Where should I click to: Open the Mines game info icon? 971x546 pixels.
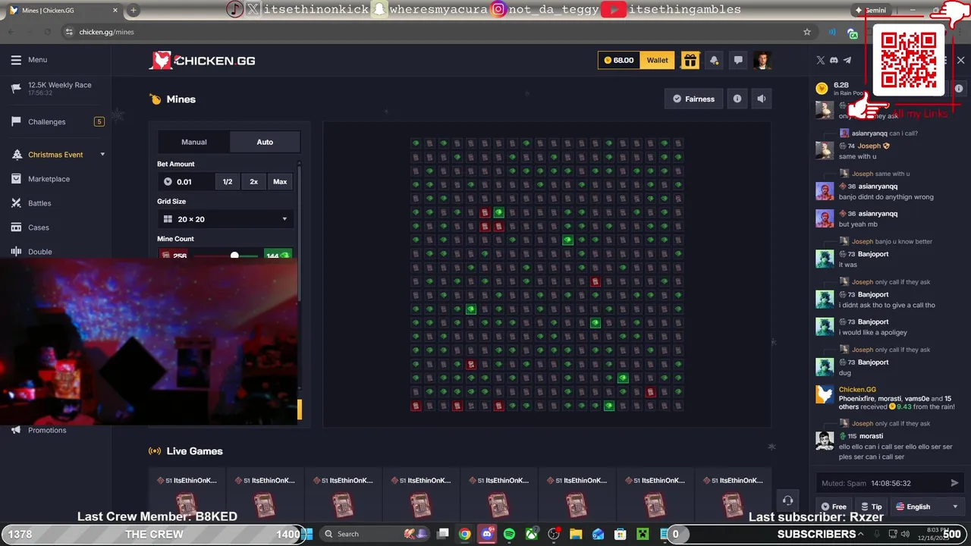point(737,99)
